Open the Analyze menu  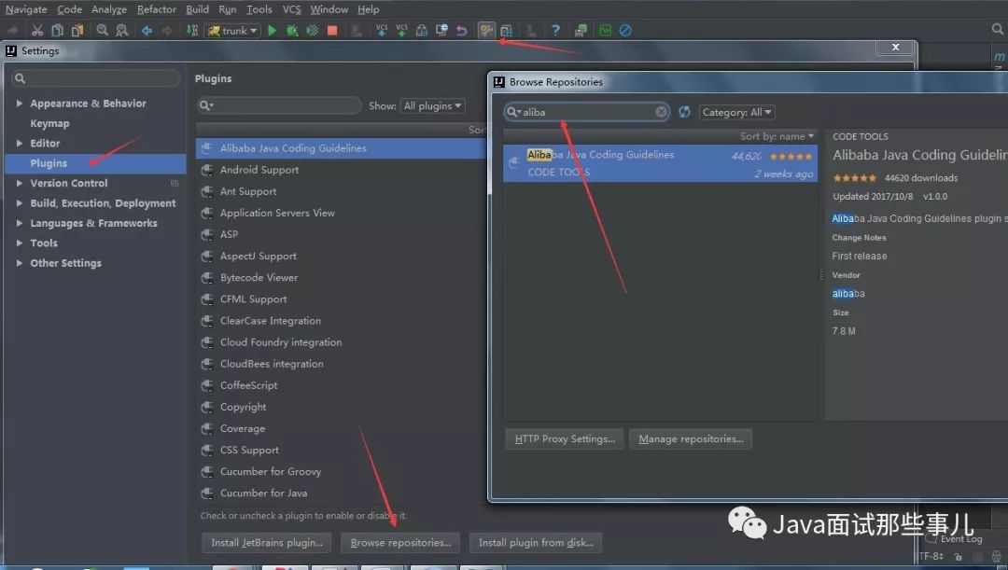(108, 9)
